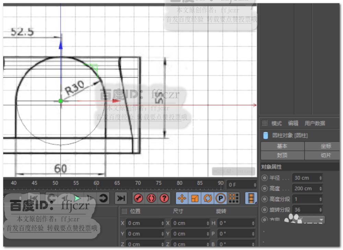Click the go-to-end playback button
The height and width of the screenshot is (250, 343).
(121, 198)
